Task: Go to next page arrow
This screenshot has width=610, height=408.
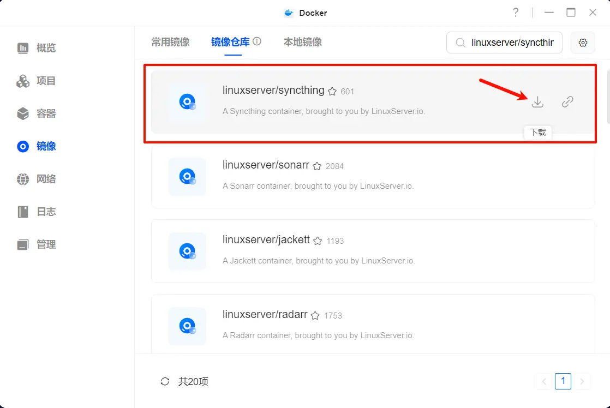Action: click(582, 381)
